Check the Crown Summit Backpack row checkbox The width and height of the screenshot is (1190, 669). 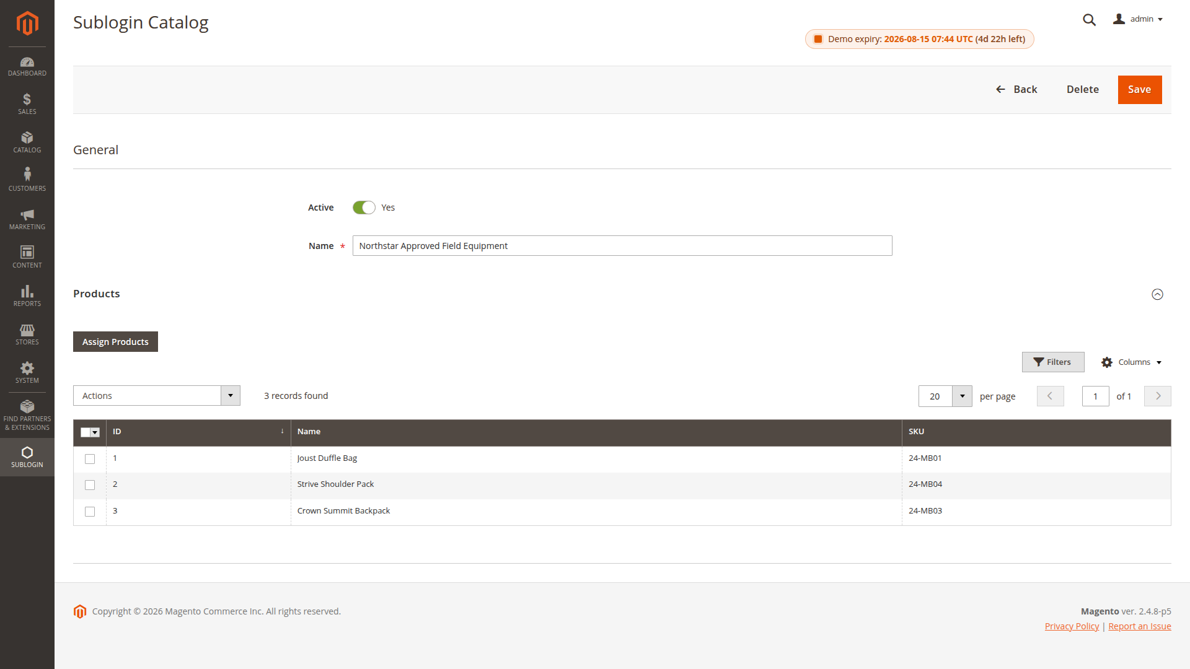click(90, 512)
